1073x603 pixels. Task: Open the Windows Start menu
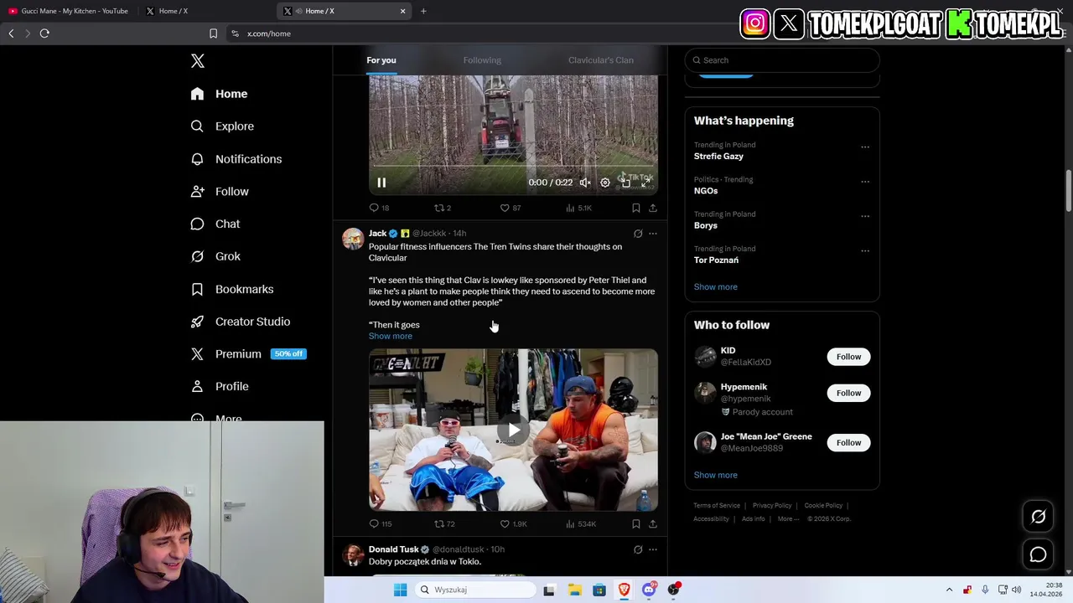pos(401,590)
